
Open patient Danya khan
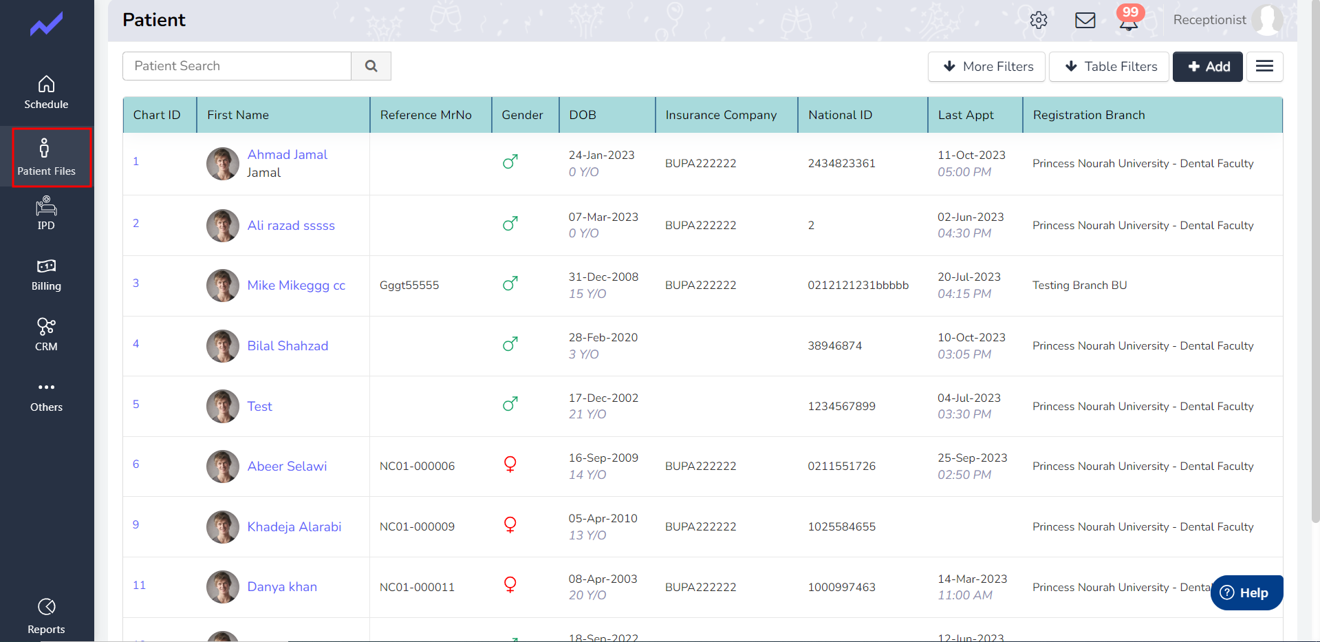(282, 587)
